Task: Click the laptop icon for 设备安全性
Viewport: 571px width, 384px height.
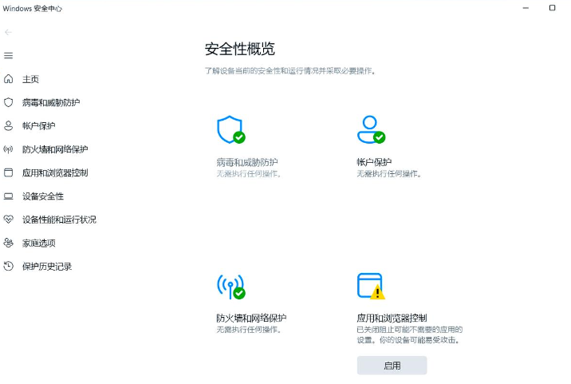Action: 9,196
